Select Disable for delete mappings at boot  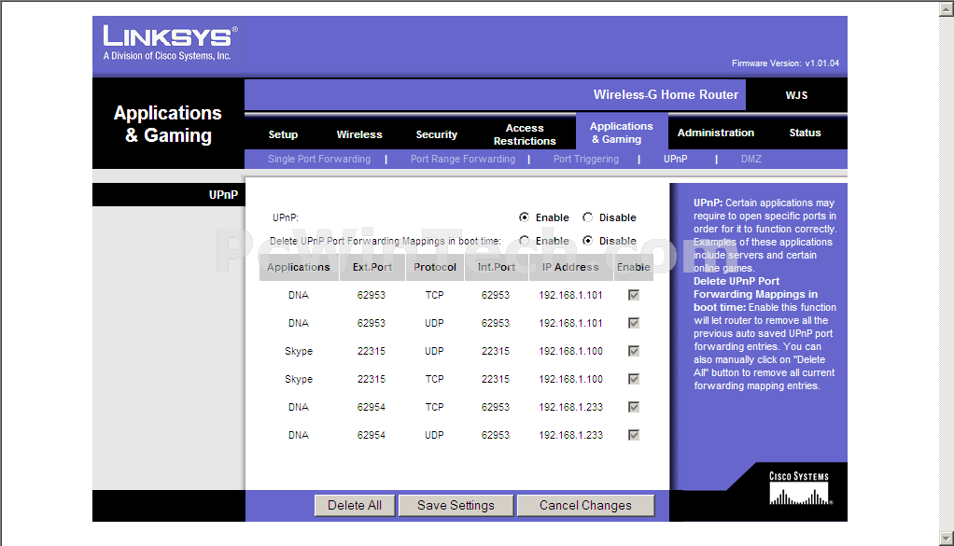587,241
